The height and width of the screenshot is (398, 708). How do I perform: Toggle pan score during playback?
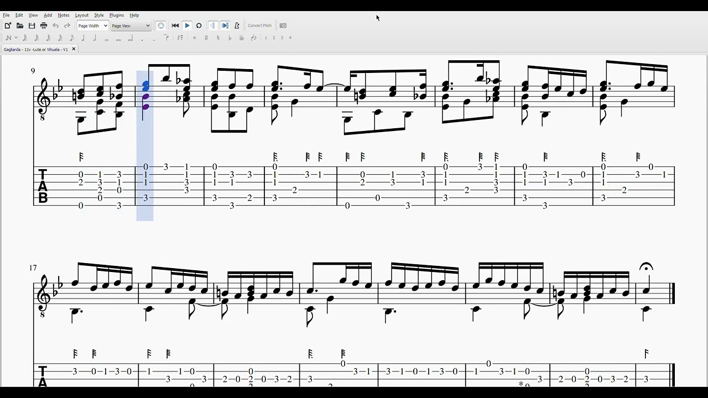(225, 25)
